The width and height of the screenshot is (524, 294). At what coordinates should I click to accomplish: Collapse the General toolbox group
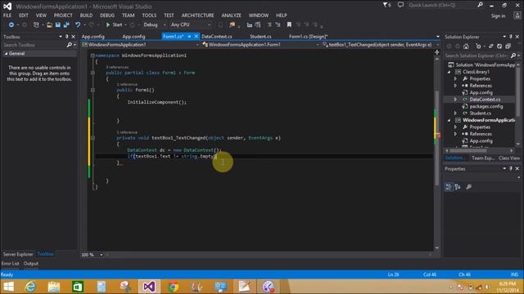pos(6,53)
